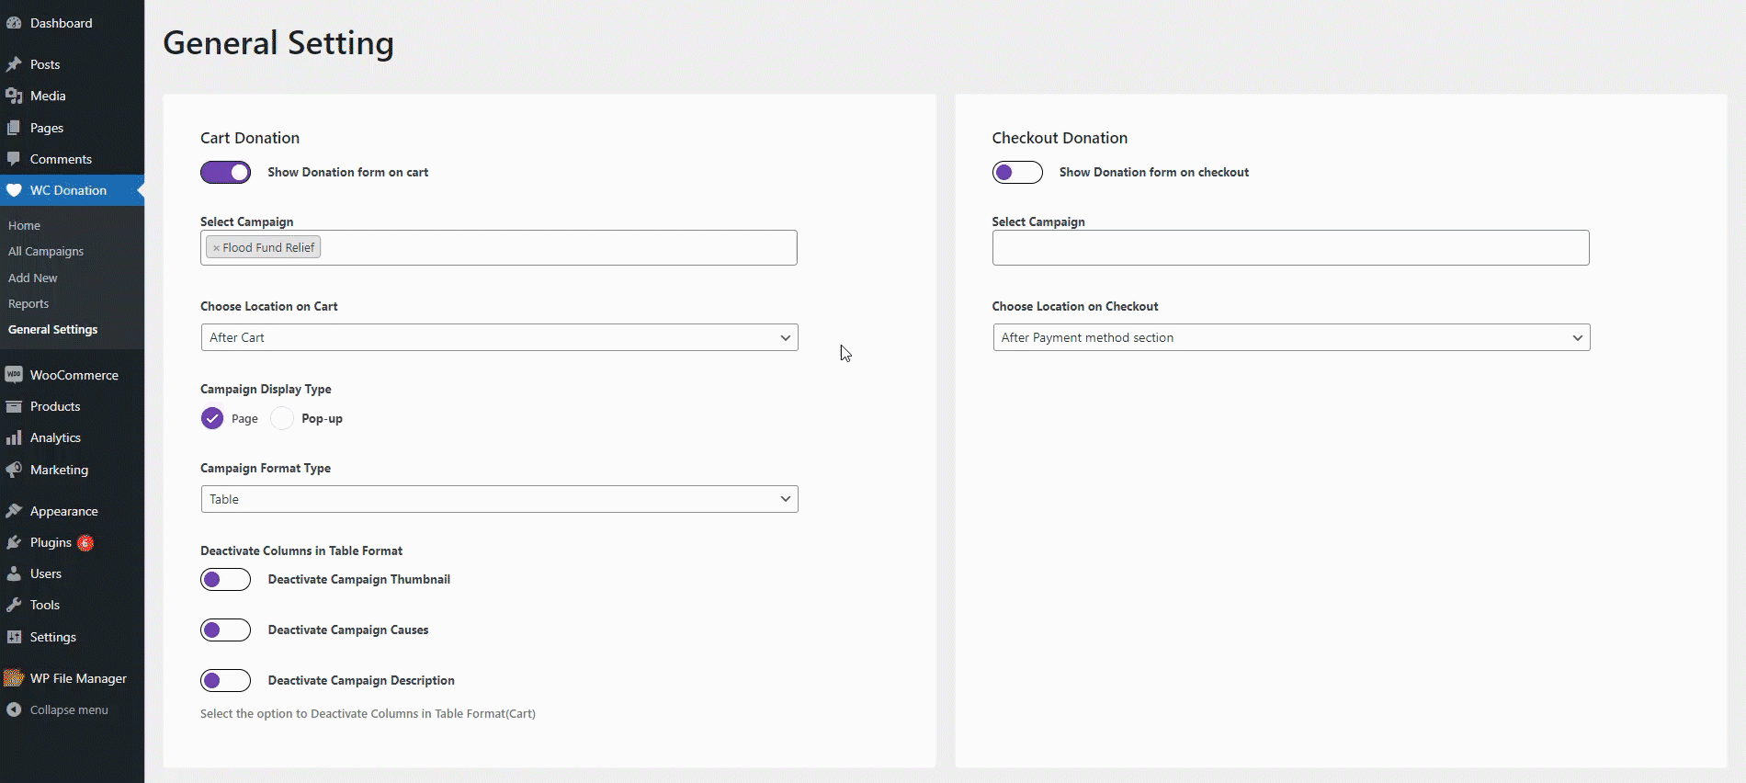This screenshot has height=783, width=1746.
Task: Open Campaign Format Type dropdown
Action: [499, 499]
